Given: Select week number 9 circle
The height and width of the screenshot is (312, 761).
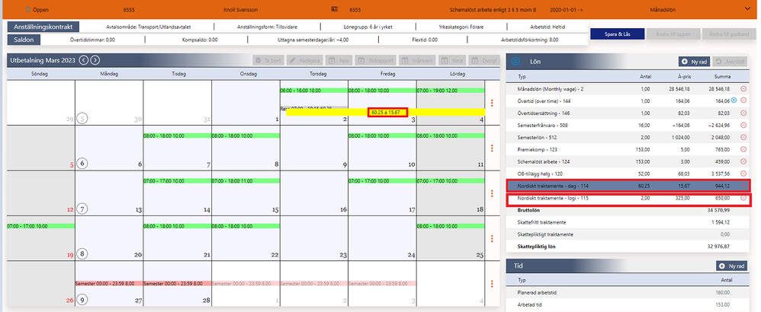Looking at the screenshot, I should click(82, 300).
